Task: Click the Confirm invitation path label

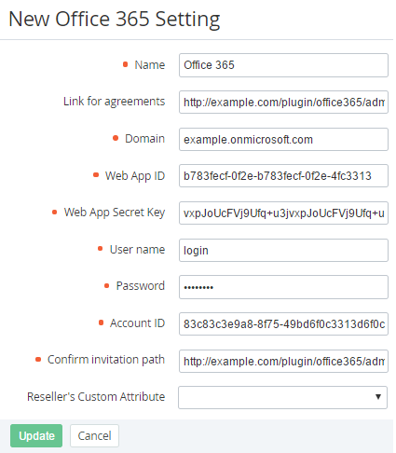Action: coord(106,360)
